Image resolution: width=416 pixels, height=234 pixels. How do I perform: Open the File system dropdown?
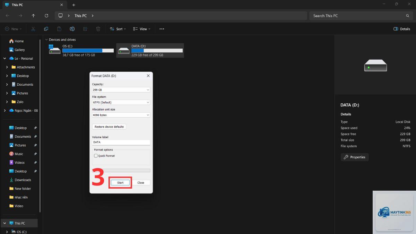point(121,102)
